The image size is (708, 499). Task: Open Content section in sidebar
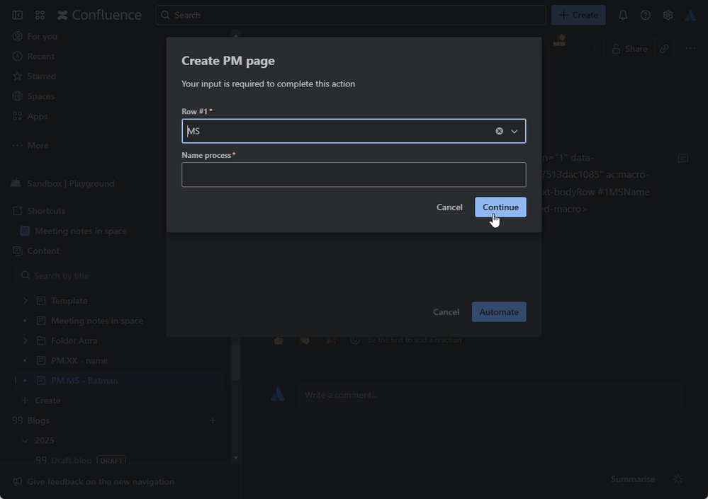click(43, 251)
